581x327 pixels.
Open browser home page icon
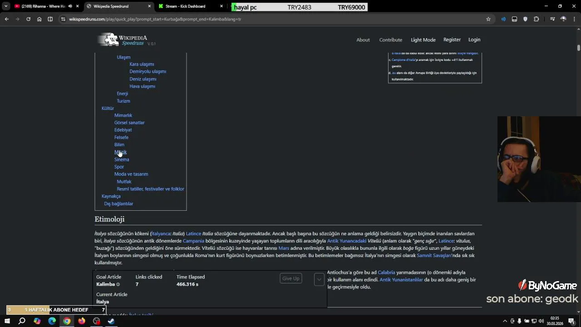(x=39, y=19)
